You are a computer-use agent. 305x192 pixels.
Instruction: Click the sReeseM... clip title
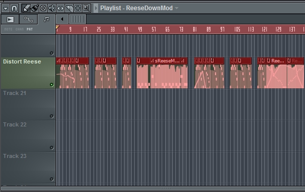(x=167, y=61)
